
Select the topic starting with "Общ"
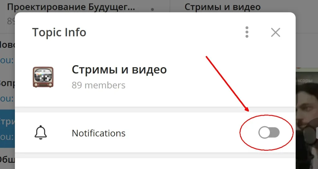point(7,161)
